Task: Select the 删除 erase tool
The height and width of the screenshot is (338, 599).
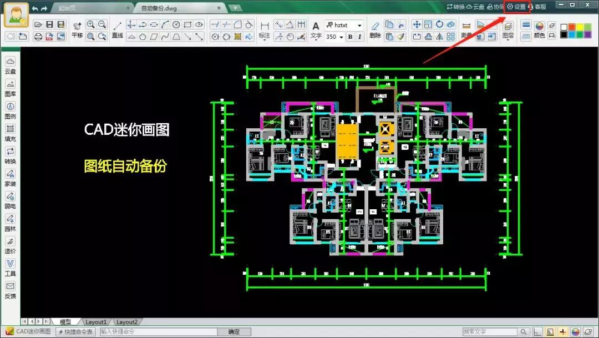Action: tap(375, 30)
